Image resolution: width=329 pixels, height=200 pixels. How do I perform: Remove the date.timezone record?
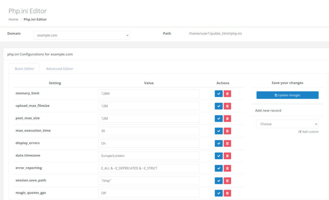click(x=227, y=156)
